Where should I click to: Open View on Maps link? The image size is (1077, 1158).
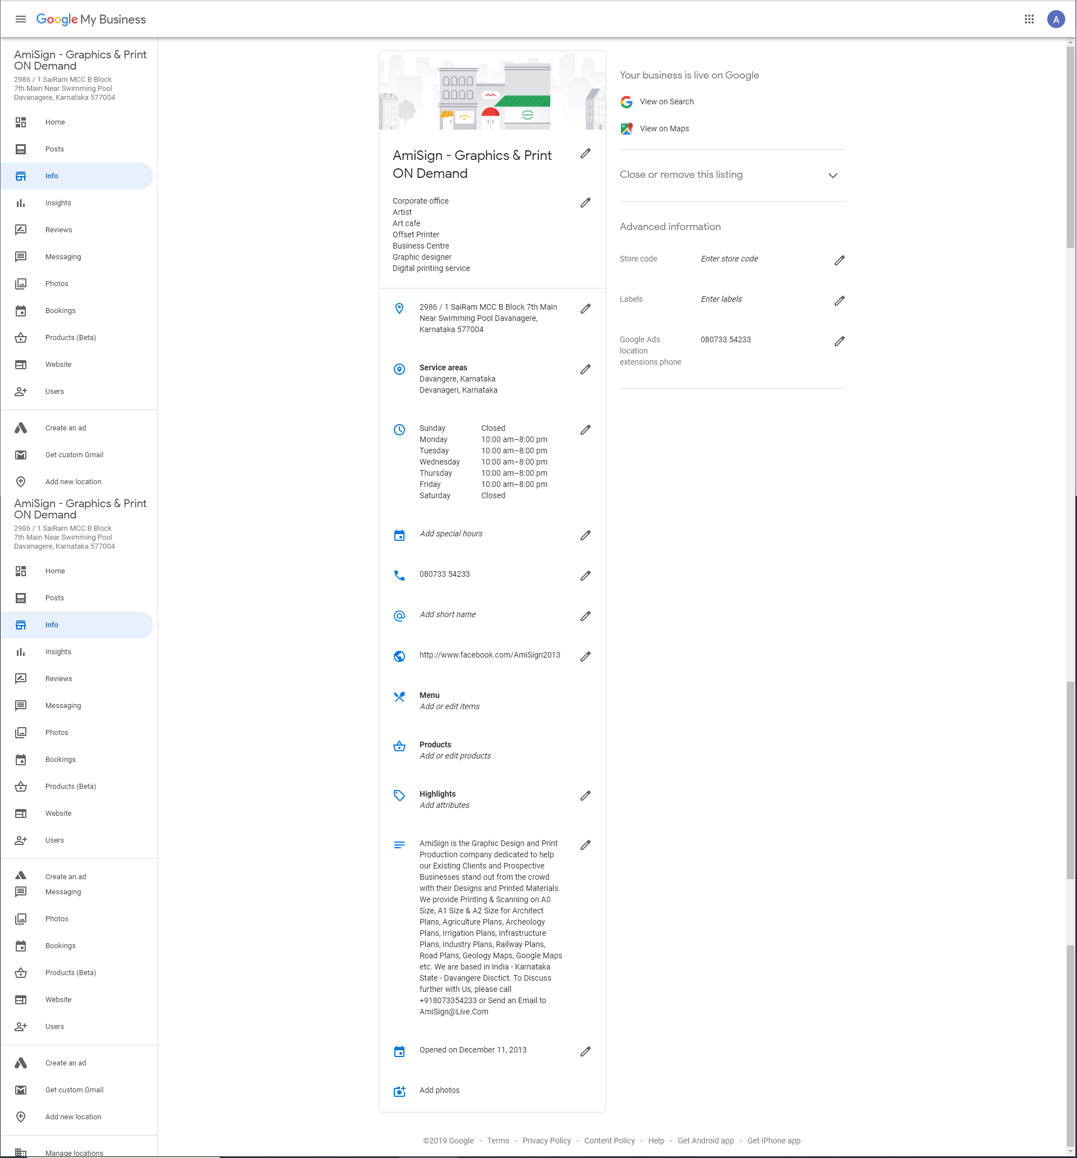point(665,128)
